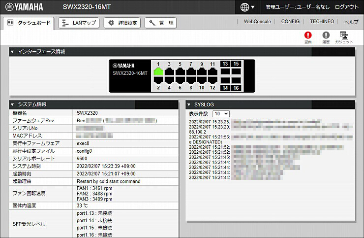Click the red 警告 warning icon
This screenshot has height=238, width=364.
(308, 37)
